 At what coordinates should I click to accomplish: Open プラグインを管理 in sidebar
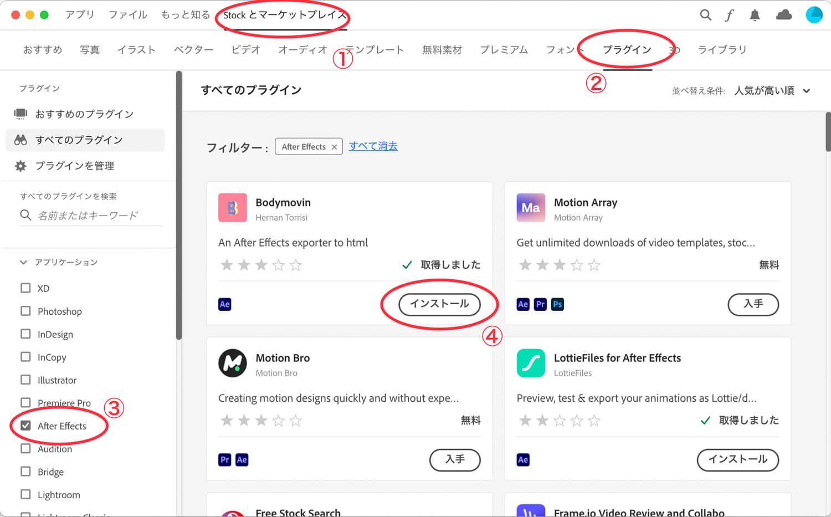click(x=75, y=166)
